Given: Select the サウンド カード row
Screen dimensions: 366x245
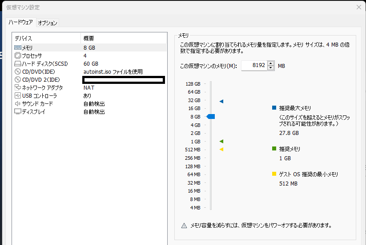Looking at the screenshot, I should 90,103.
